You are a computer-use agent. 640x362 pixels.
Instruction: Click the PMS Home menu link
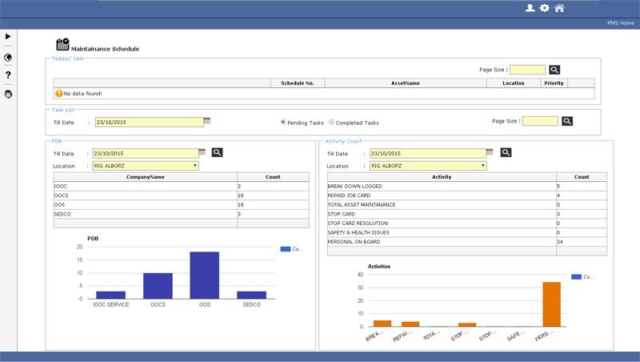click(x=621, y=23)
